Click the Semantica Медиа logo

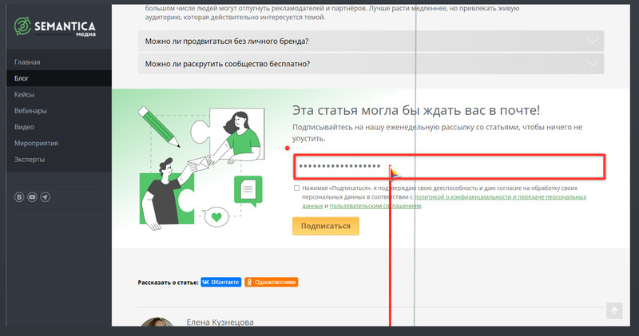click(55, 27)
